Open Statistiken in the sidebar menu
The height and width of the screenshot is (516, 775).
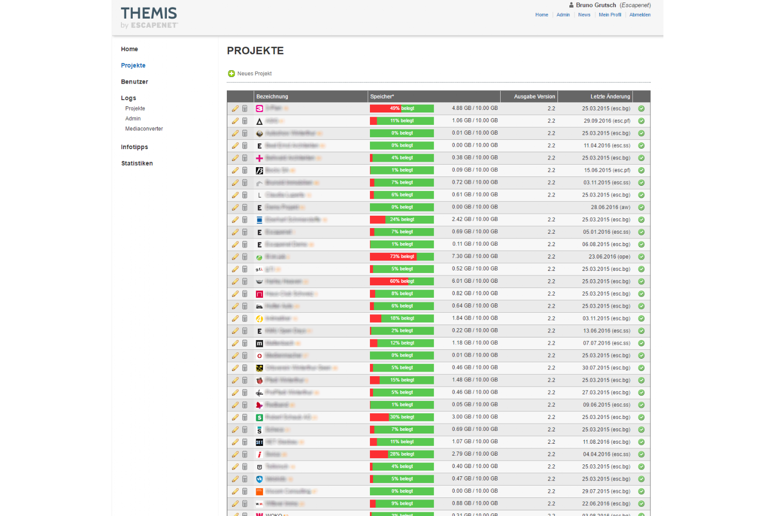(x=137, y=164)
